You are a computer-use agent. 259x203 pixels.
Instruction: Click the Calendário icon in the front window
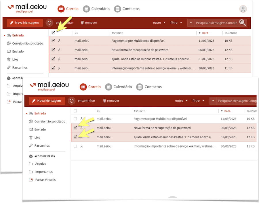coord(108,87)
